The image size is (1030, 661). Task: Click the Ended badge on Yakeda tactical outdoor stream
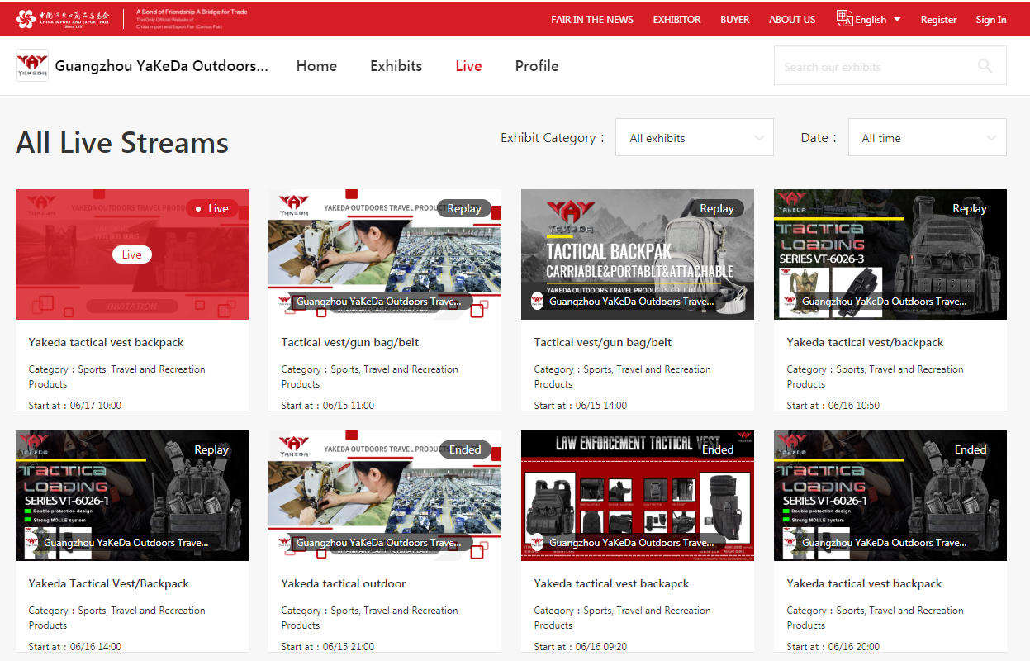point(465,449)
